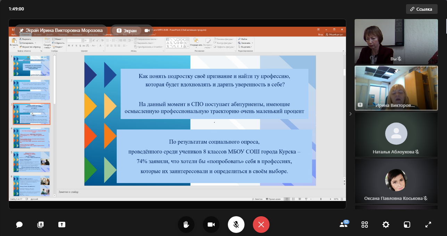Select Оксана Павловна Коськова tile
This screenshot has width=447, height=236.
click(x=396, y=181)
